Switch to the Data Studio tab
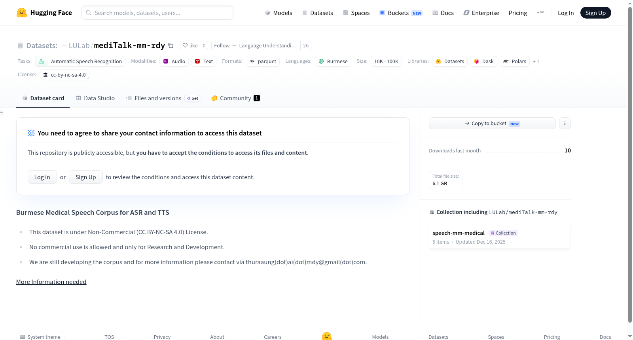The width and height of the screenshot is (633, 340). [x=95, y=98]
